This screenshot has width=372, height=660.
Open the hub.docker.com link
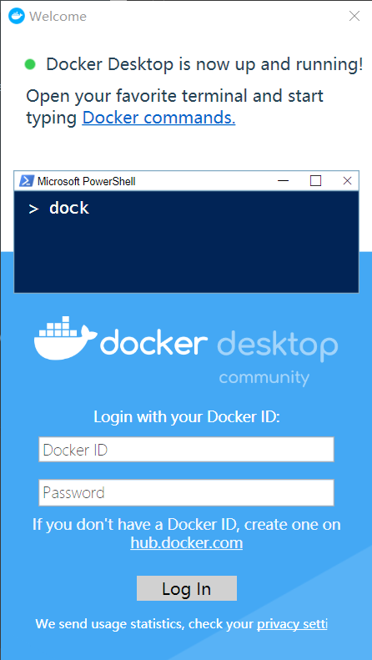[187, 543]
